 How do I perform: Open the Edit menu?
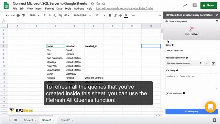(x=22, y=9)
